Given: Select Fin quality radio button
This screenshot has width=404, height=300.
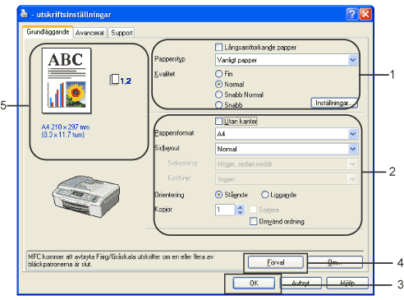Looking at the screenshot, I should point(218,74).
